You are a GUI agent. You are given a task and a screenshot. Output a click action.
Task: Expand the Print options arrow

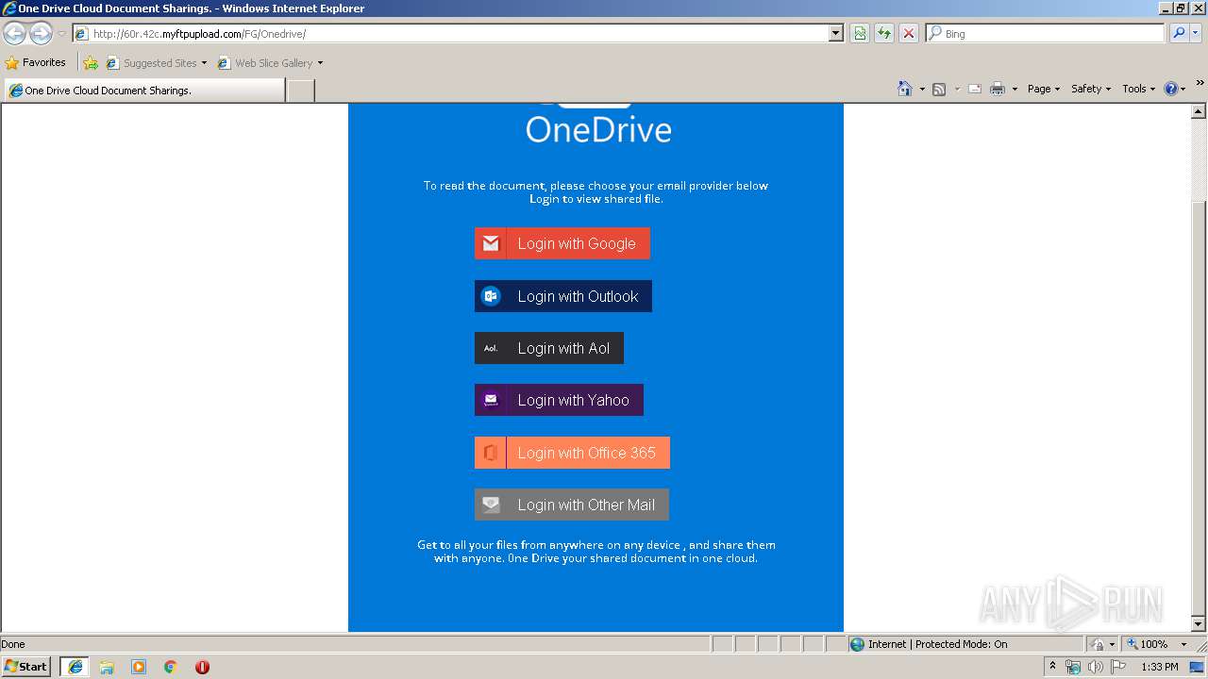[1015, 89]
